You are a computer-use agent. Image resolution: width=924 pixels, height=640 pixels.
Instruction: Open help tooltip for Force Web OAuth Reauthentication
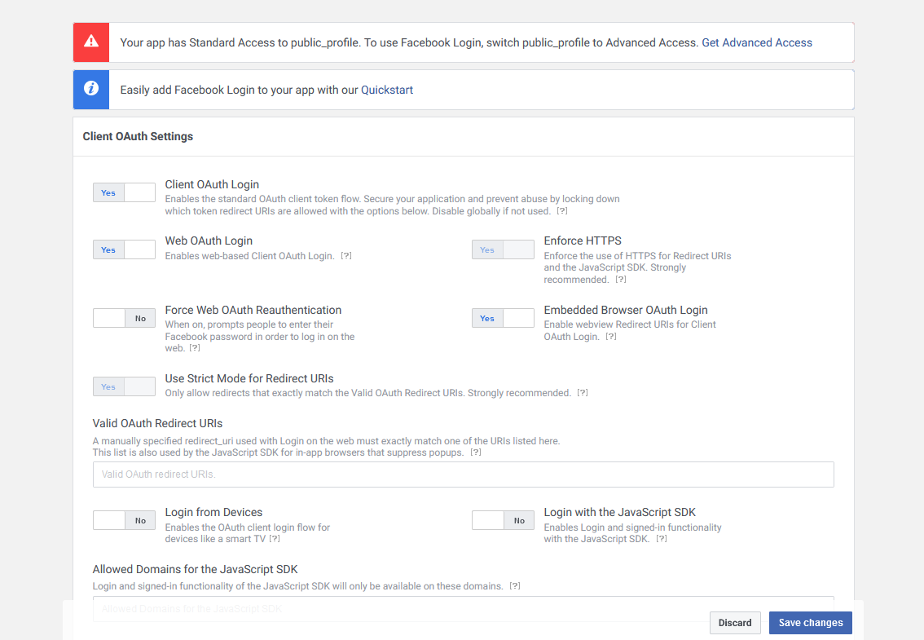195,348
